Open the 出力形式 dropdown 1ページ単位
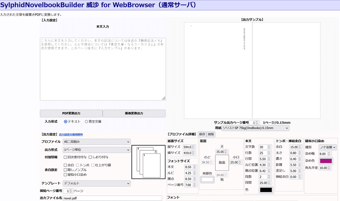 (97, 150)
